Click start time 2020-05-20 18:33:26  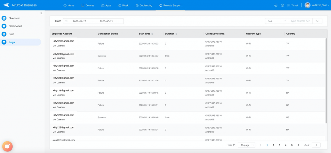149,80
